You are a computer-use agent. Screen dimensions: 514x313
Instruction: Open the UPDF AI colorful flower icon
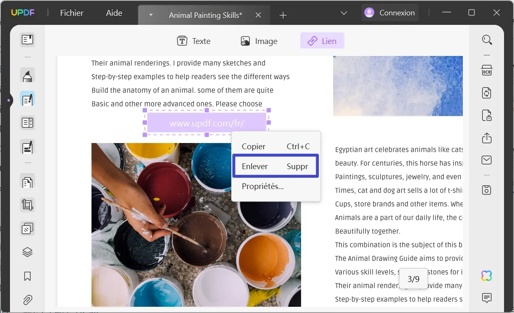tap(487, 275)
